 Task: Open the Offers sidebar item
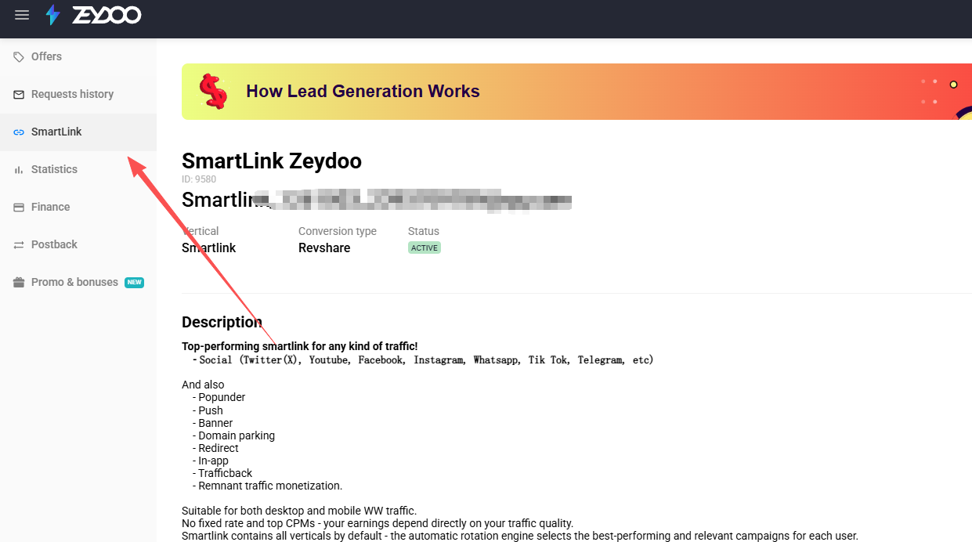(78, 56)
